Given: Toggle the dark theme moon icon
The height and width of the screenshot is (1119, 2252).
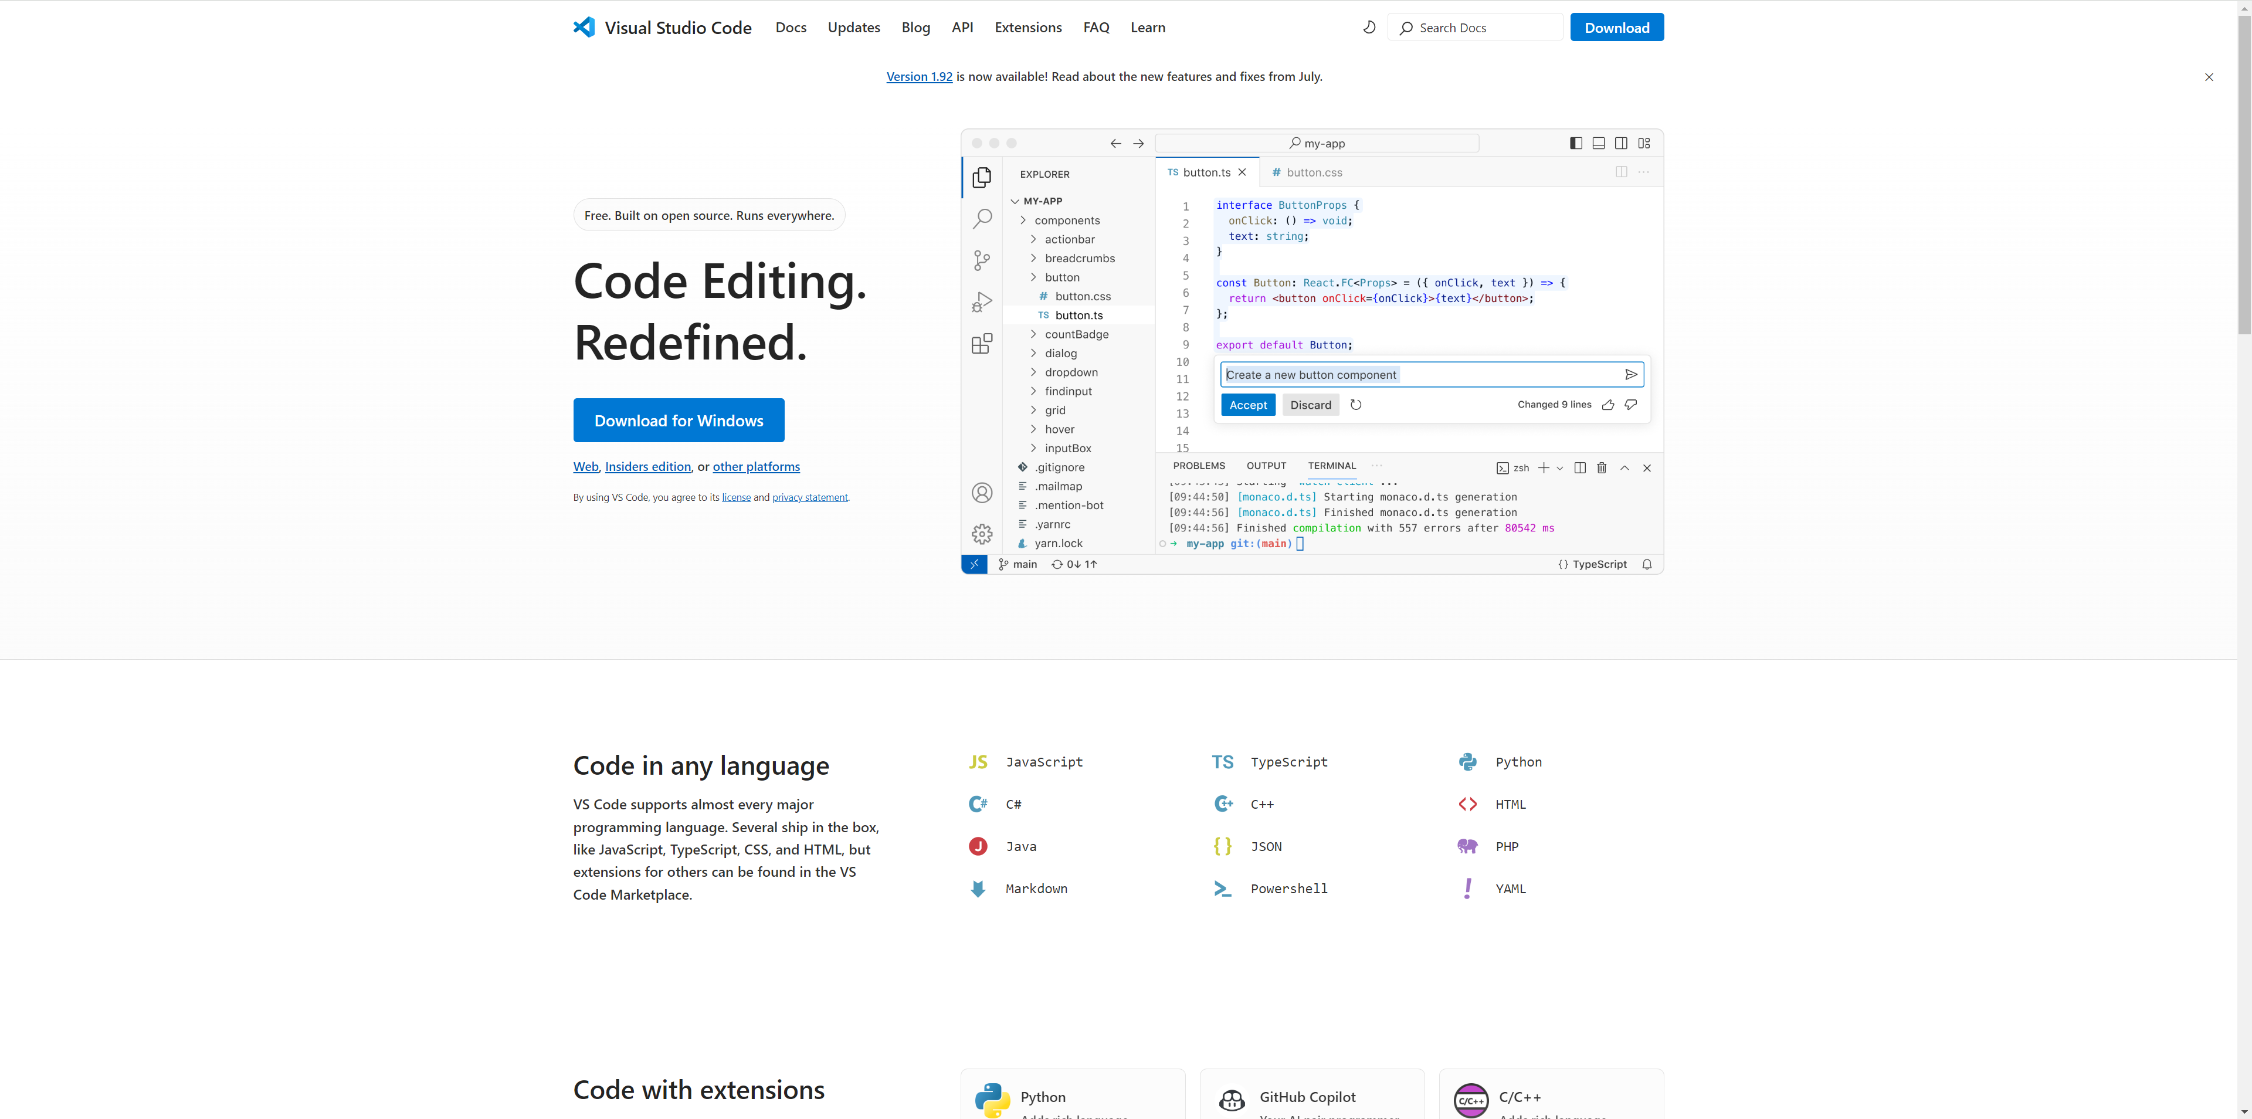Looking at the screenshot, I should coord(1369,27).
